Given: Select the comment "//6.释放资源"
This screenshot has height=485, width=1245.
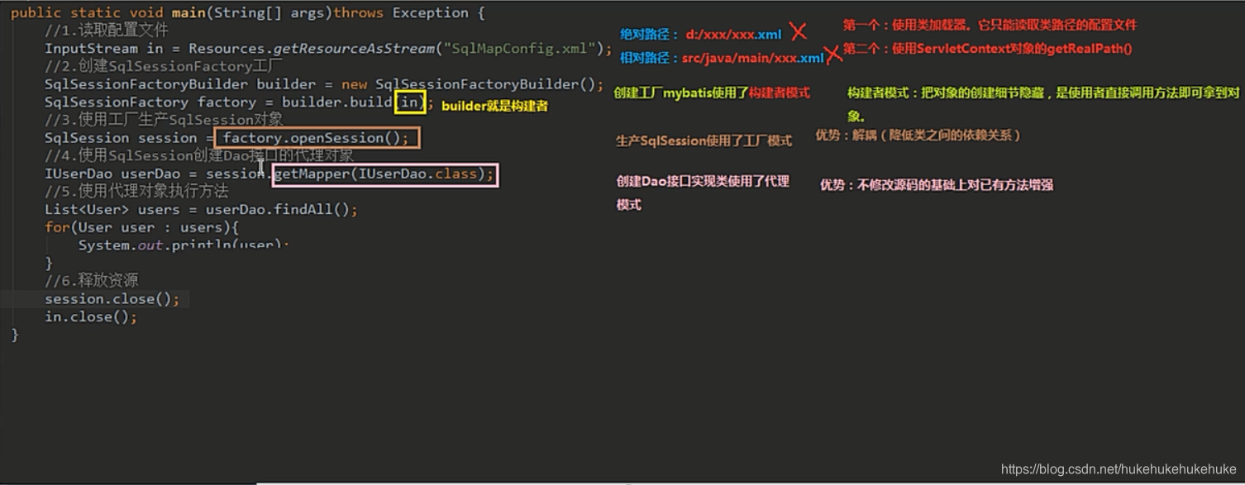Looking at the screenshot, I should point(92,281).
